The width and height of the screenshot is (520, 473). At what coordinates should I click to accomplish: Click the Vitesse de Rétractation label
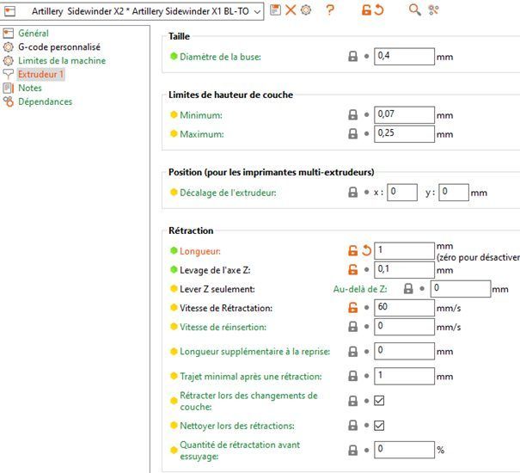point(226,308)
